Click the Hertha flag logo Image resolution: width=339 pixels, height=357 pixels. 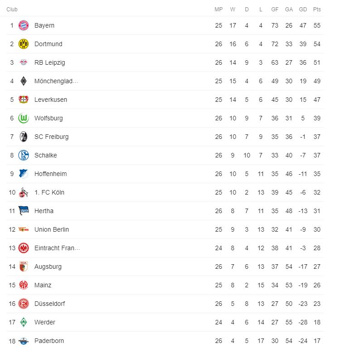click(23, 211)
